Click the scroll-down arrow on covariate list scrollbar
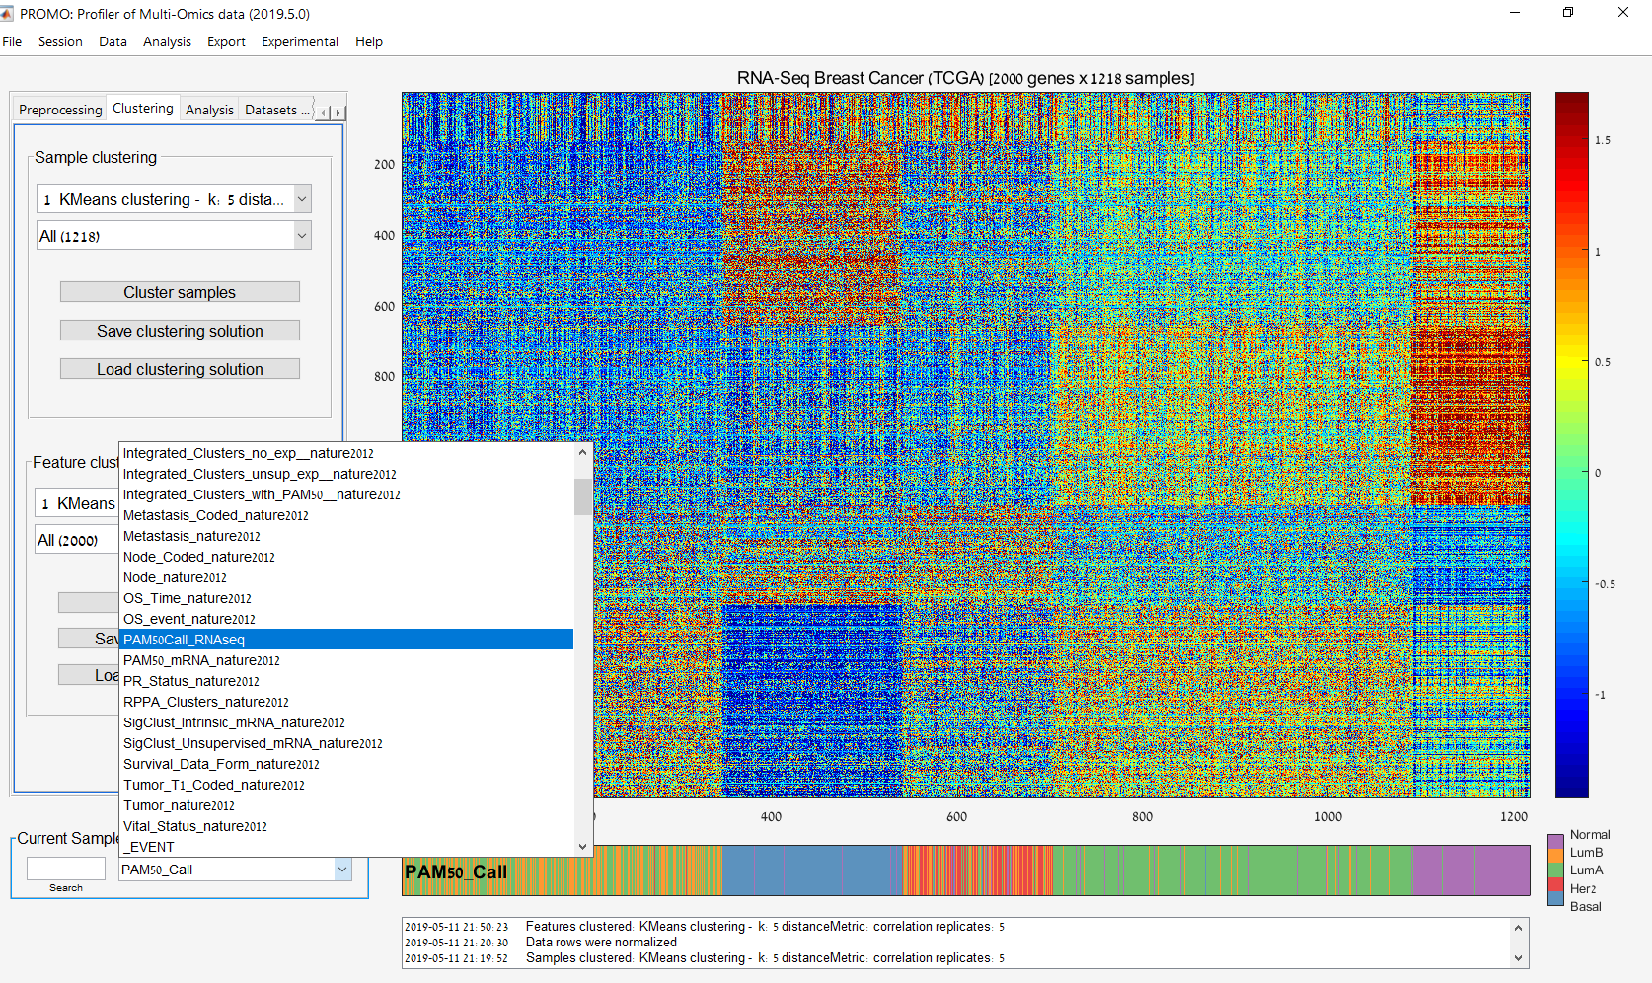This screenshot has width=1652, height=983. [x=582, y=846]
